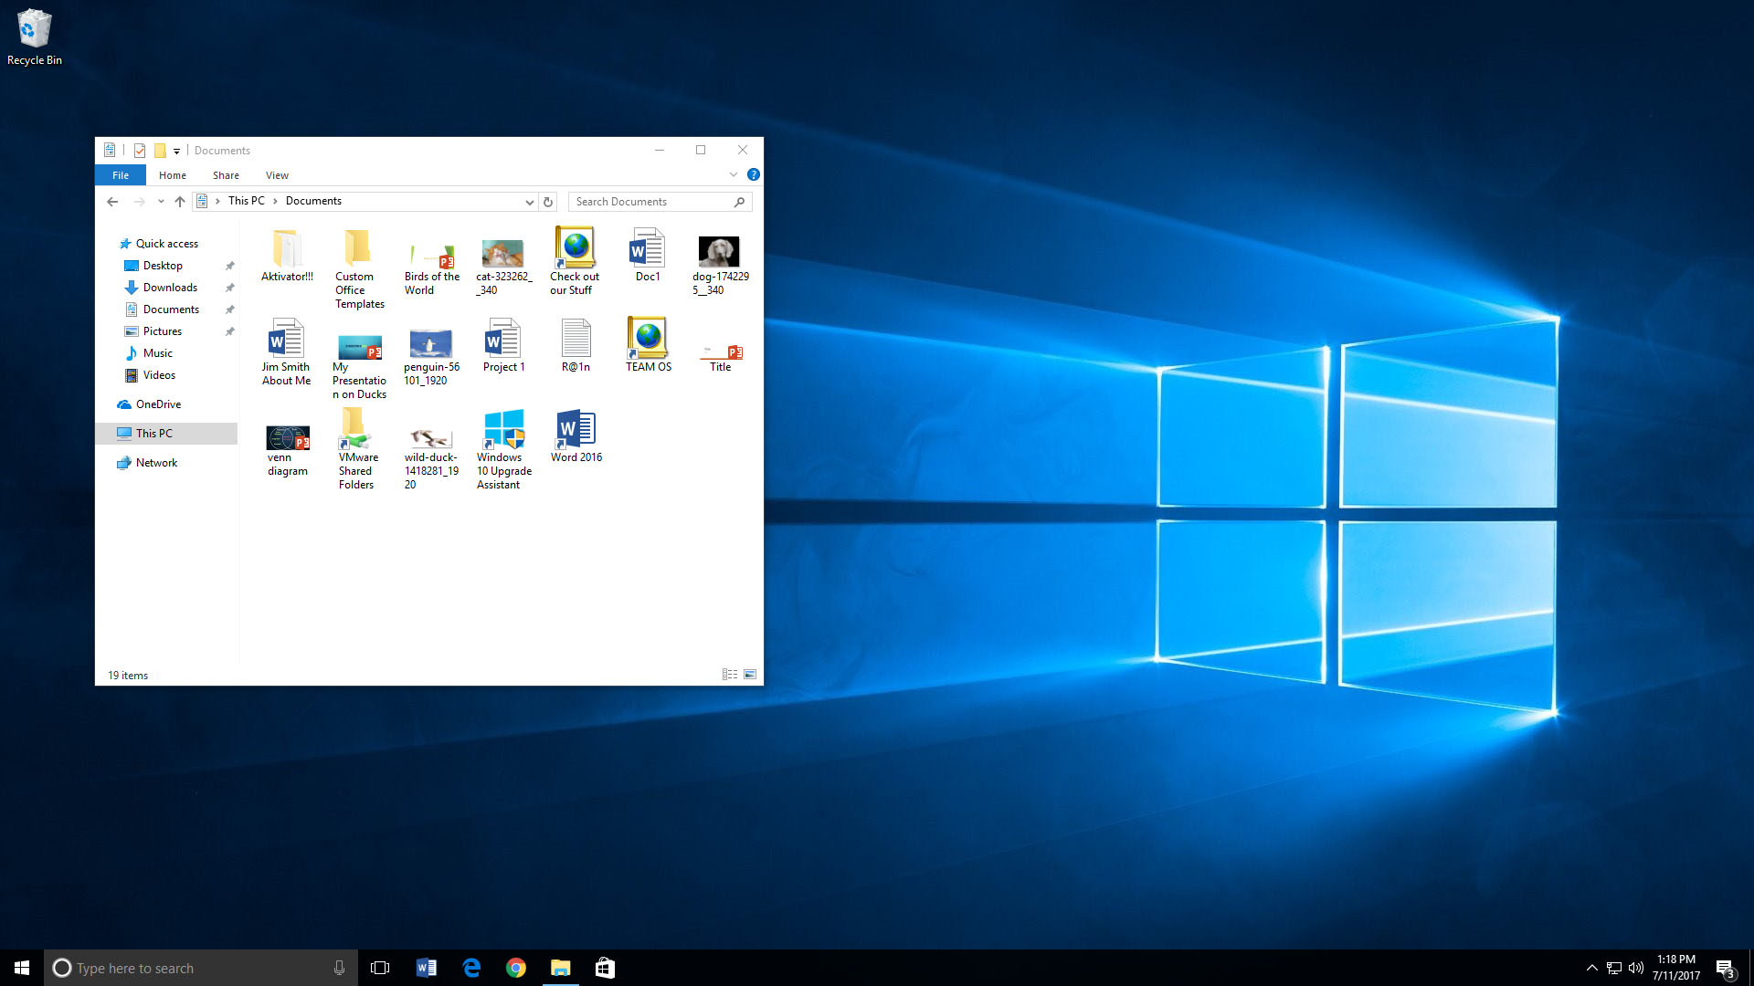Launch Word from the taskbar
Image resolution: width=1754 pixels, height=986 pixels.
click(x=426, y=968)
